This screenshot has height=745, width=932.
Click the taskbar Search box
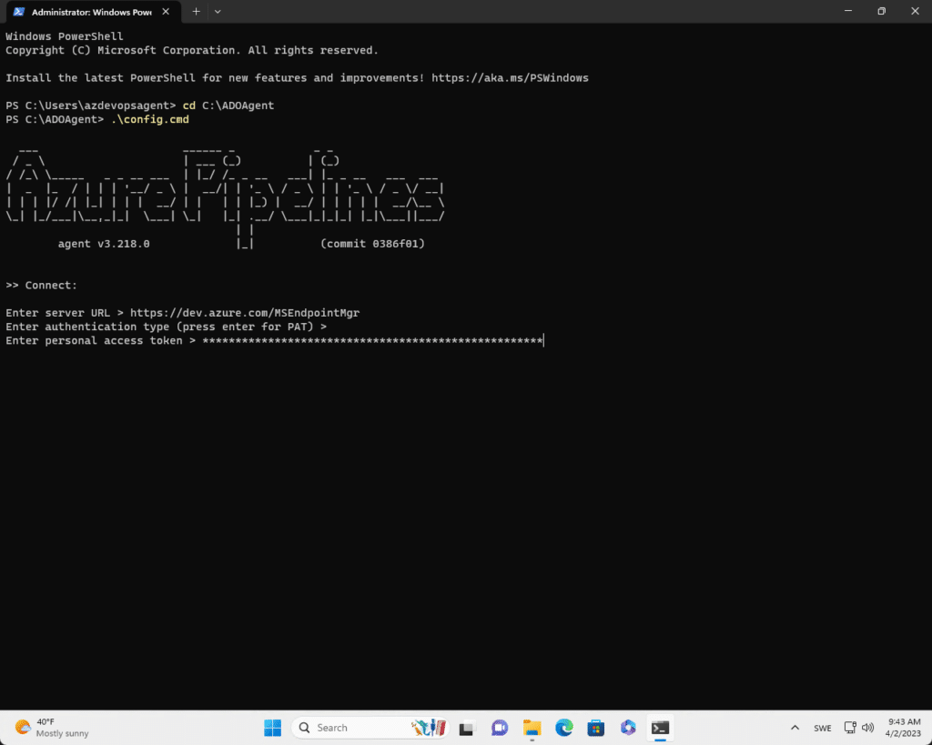(x=370, y=728)
